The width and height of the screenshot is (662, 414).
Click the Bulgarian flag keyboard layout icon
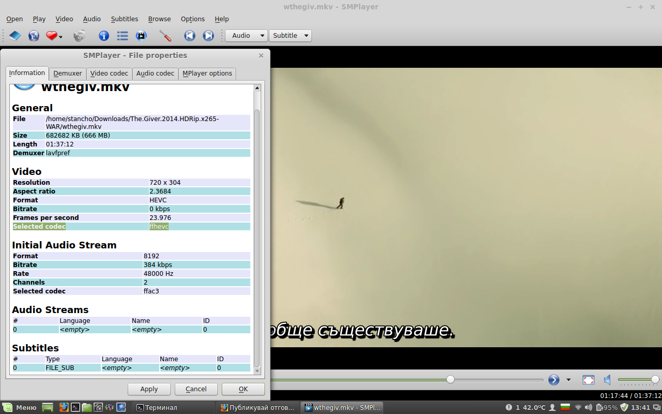[565, 407]
